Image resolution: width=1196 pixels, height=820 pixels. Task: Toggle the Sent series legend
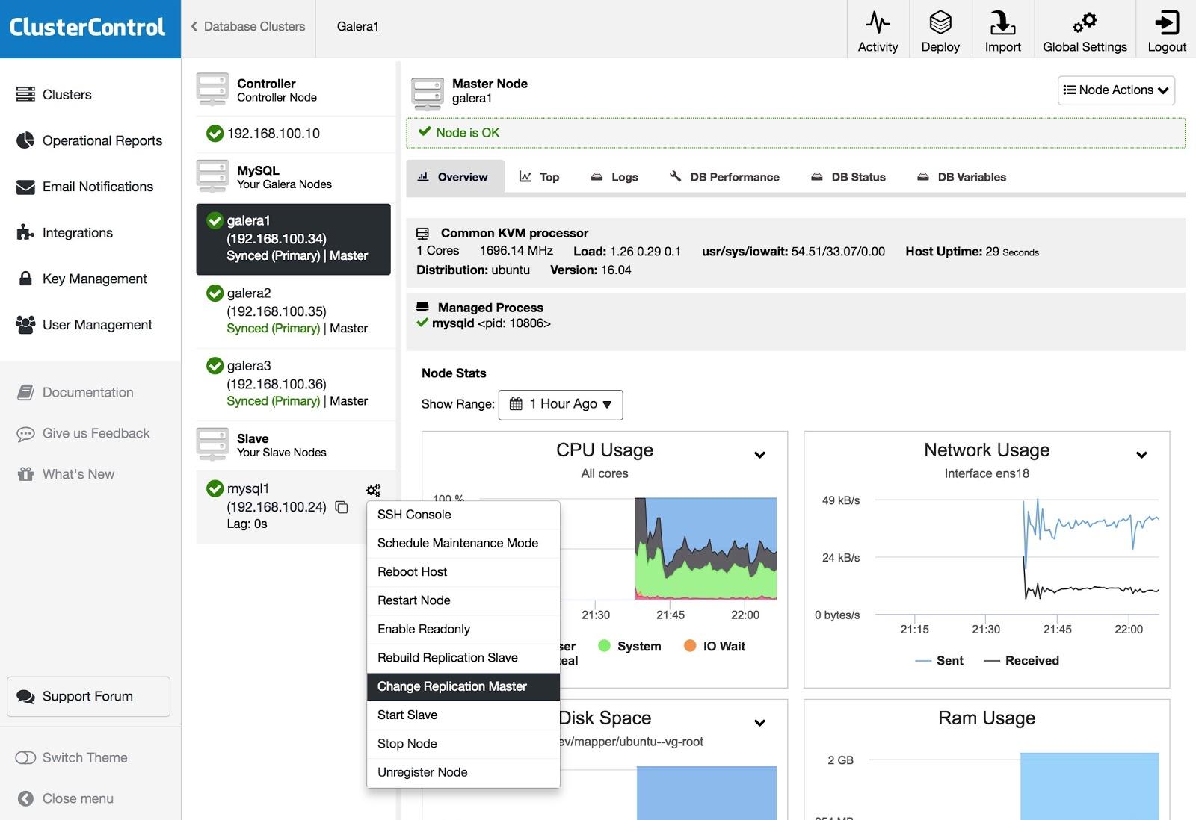click(940, 661)
